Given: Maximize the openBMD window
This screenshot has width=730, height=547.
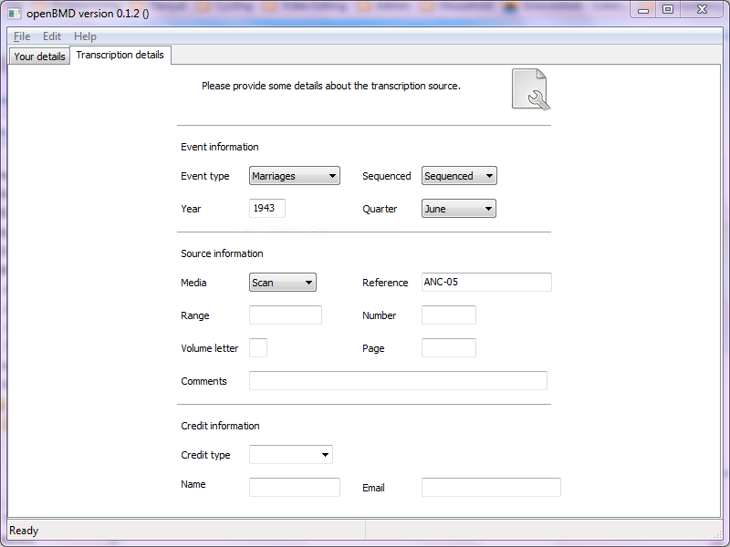Looking at the screenshot, I should (668, 10).
